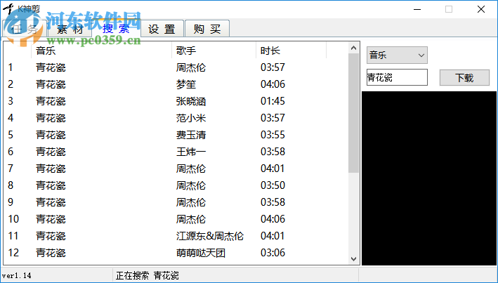Select the song by 江源东&周杰伦
Screen dimensions: 498x283
point(210,236)
